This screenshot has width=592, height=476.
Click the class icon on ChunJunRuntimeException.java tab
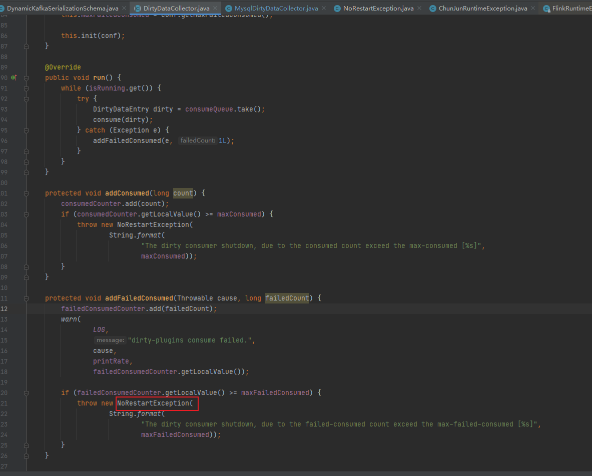[433, 8]
